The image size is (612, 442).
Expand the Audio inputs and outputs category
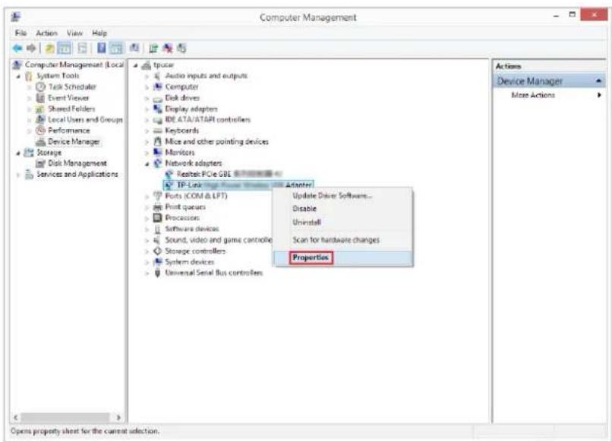(147, 76)
